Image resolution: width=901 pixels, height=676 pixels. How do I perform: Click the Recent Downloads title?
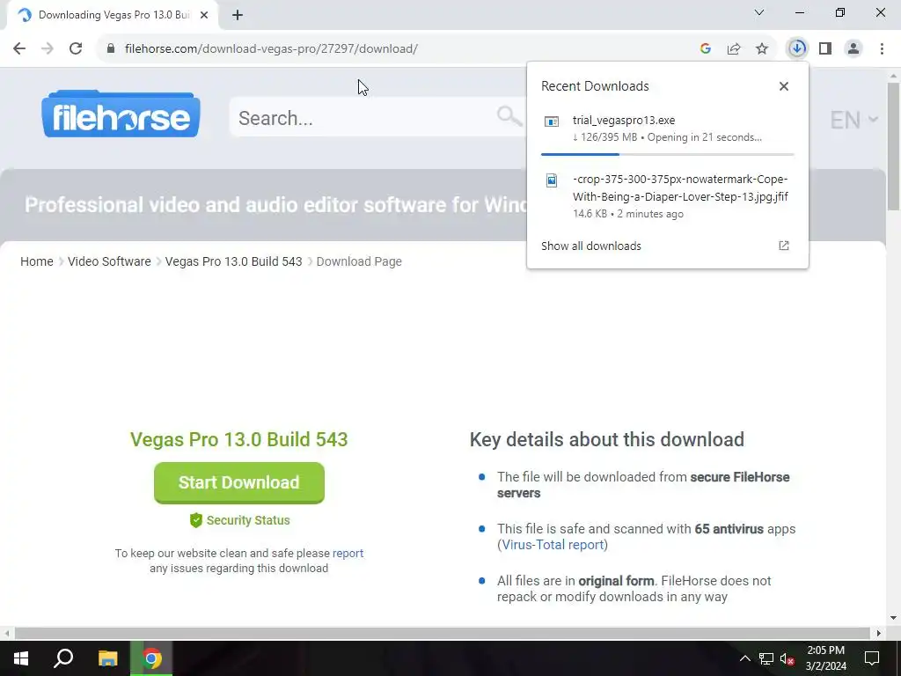coord(595,86)
